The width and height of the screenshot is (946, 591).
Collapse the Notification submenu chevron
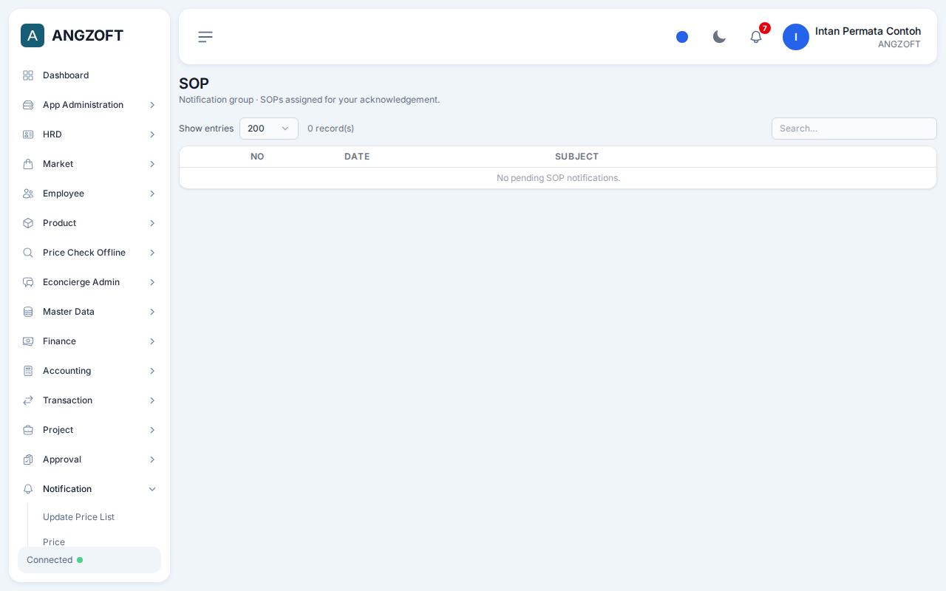tap(152, 489)
